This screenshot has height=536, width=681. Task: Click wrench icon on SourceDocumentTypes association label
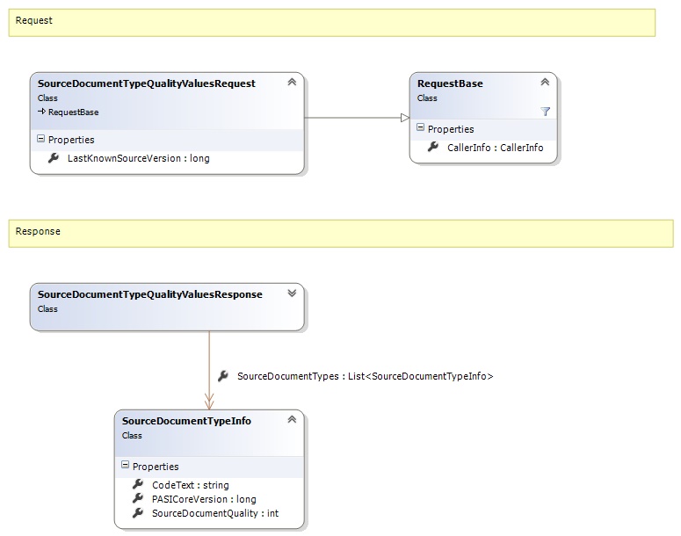point(223,376)
